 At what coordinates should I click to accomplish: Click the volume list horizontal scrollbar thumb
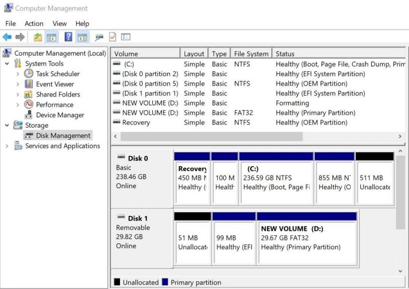(211, 136)
